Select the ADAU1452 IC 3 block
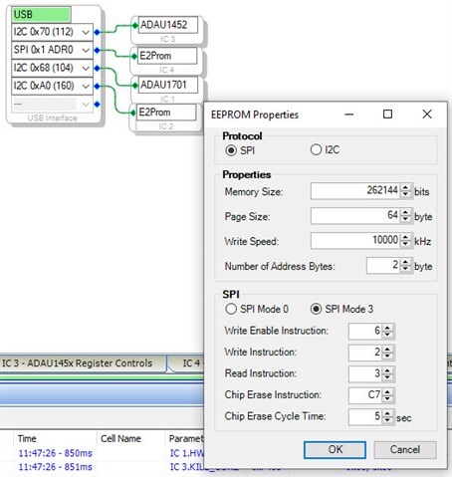The image size is (452, 477). (167, 30)
